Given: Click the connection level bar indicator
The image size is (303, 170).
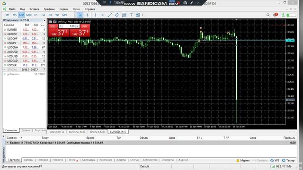Looking at the screenshot, I should 292,15.
